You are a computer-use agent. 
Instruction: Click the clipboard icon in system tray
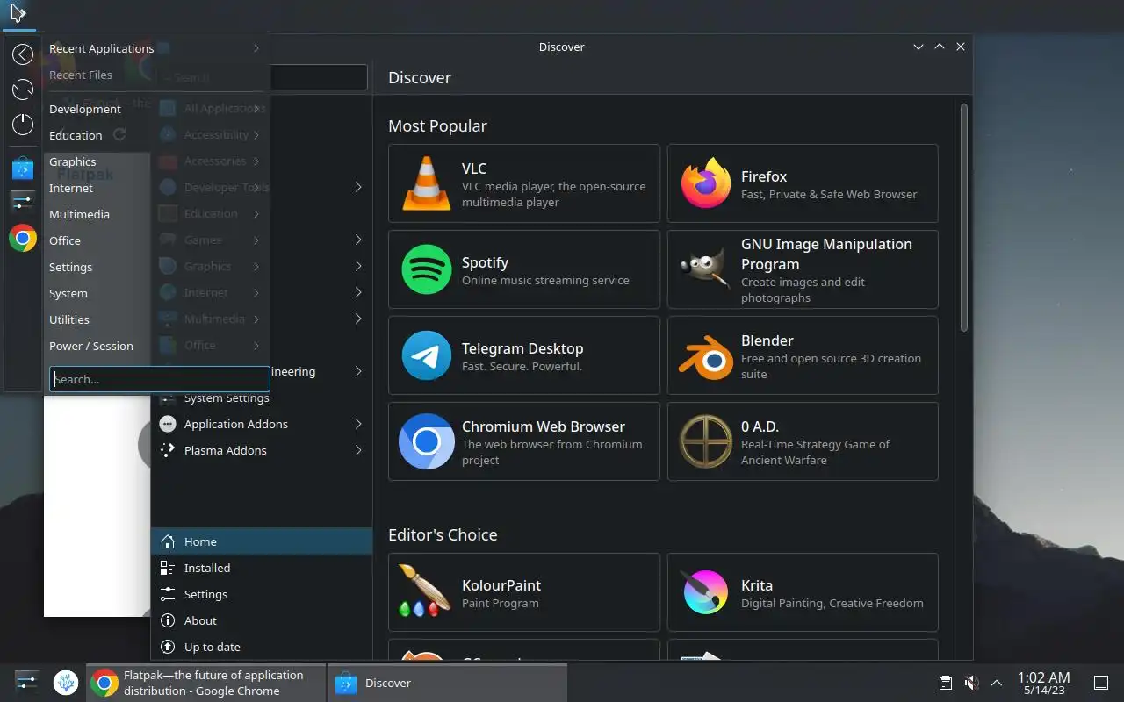coord(946,683)
